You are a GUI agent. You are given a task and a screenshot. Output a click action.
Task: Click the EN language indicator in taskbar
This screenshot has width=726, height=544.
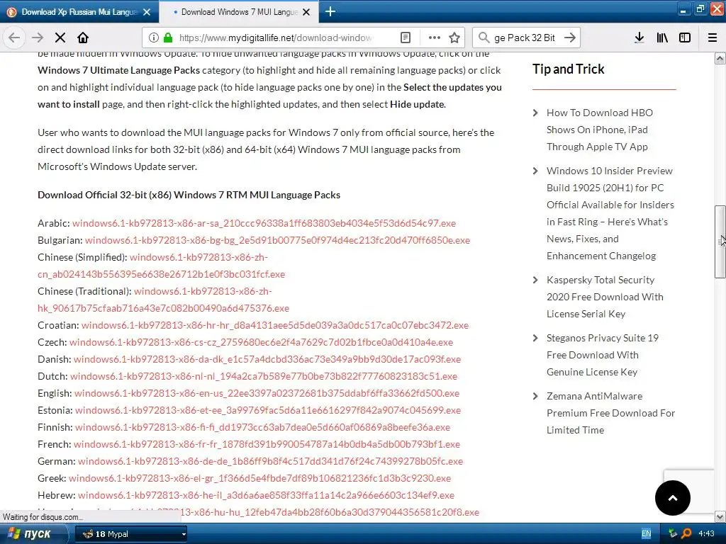click(x=646, y=534)
